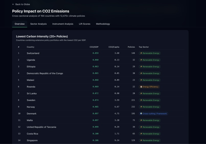Select the Uganda country name
Screen dimensions: 206x144
click(31, 60)
